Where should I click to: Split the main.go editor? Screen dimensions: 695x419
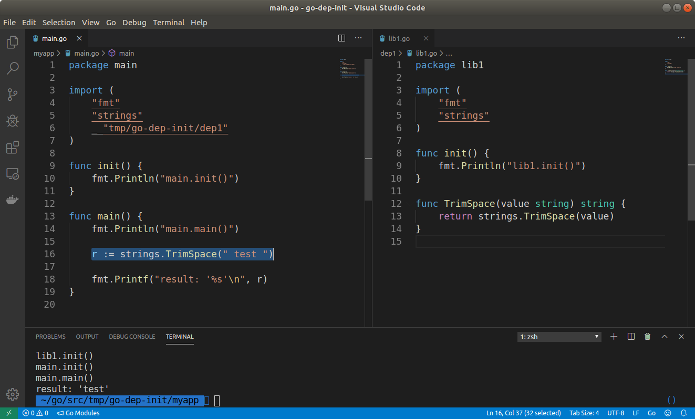[x=341, y=38]
